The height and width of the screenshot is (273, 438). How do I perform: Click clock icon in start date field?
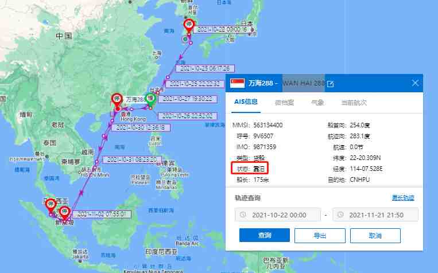(243, 214)
